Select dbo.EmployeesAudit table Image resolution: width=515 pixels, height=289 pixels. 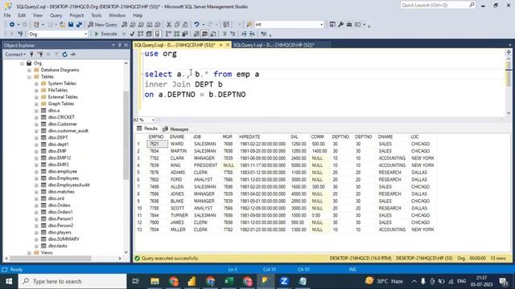point(68,185)
